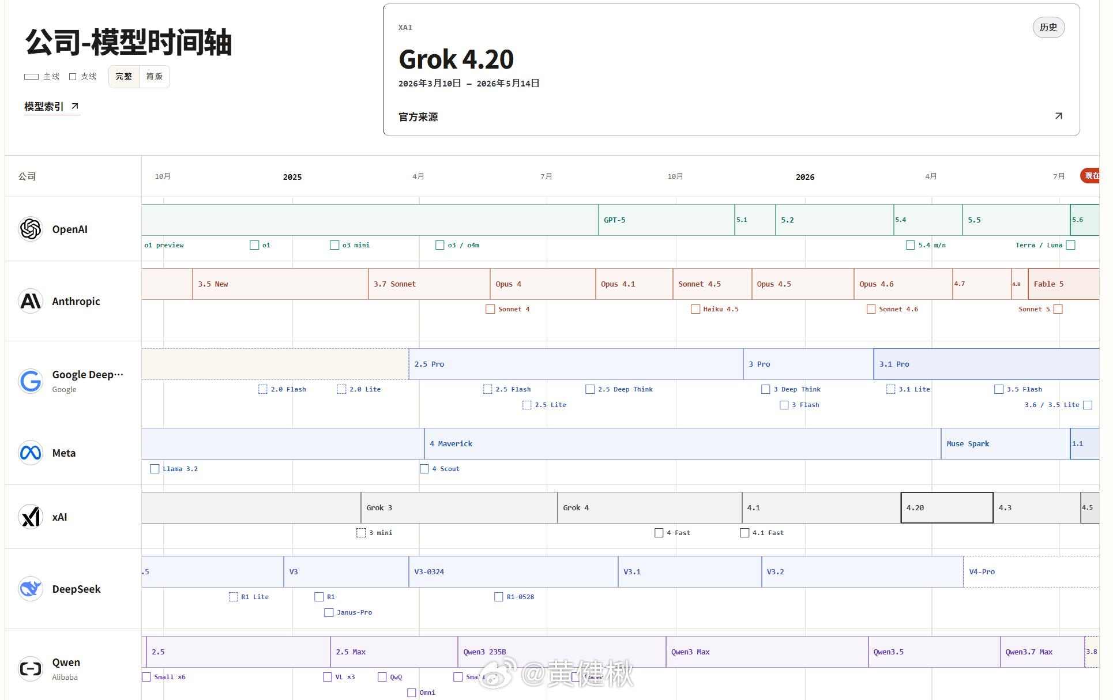Click the 公司 column header
Screen dimensions: 1113x700
pyautogui.click(x=27, y=176)
